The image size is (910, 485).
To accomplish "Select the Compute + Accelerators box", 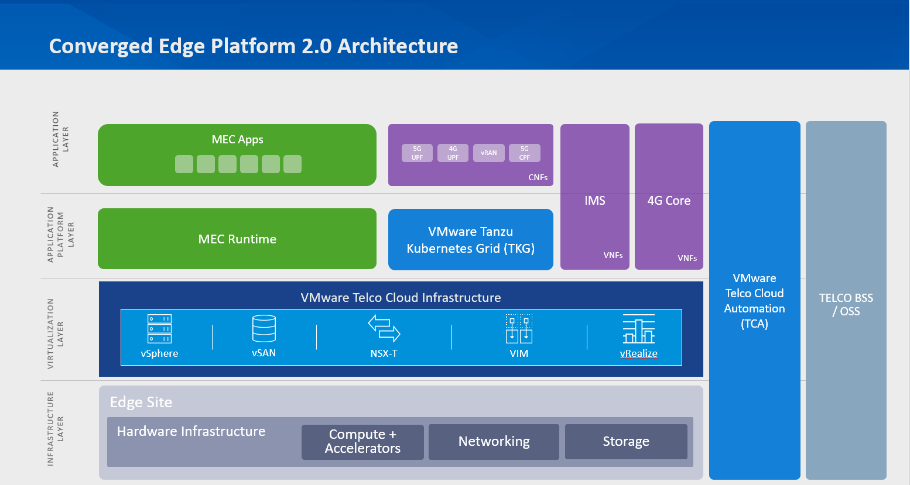I will [x=362, y=442].
